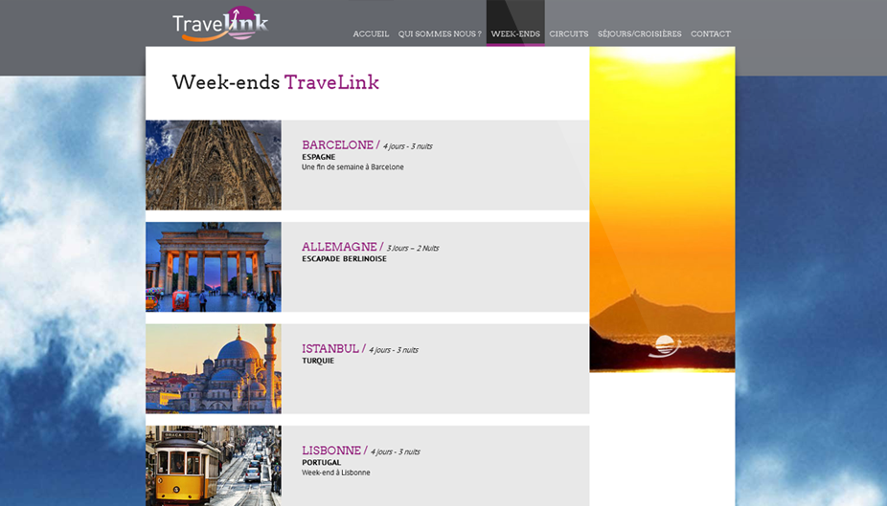Screen dimensions: 887x506
Task: Open the Accueil menu item
Action: tap(371, 33)
